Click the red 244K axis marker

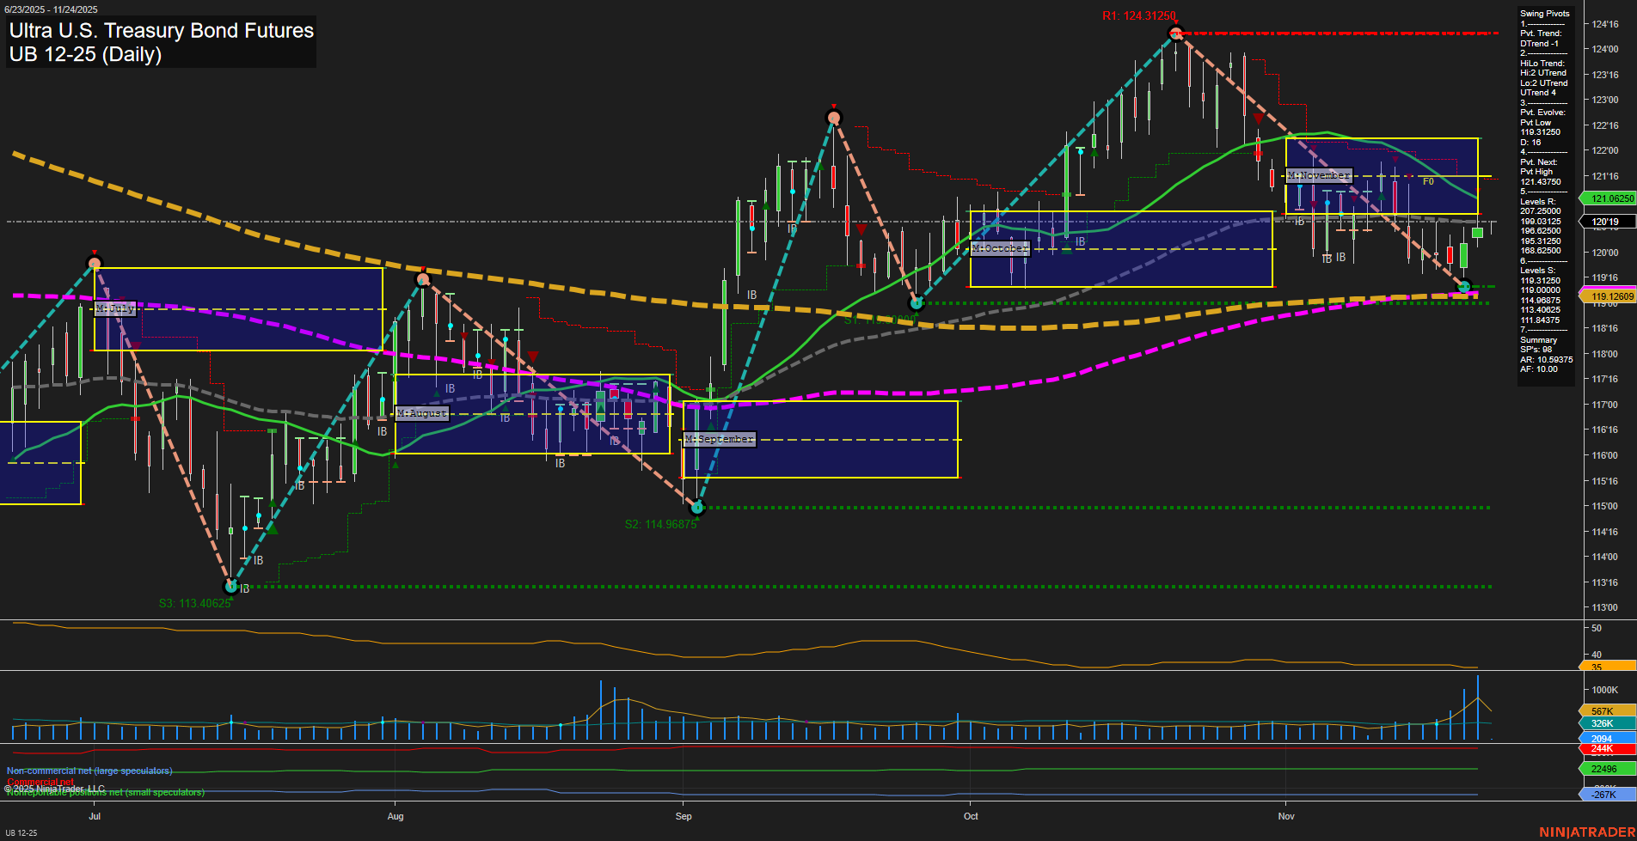1606,749
